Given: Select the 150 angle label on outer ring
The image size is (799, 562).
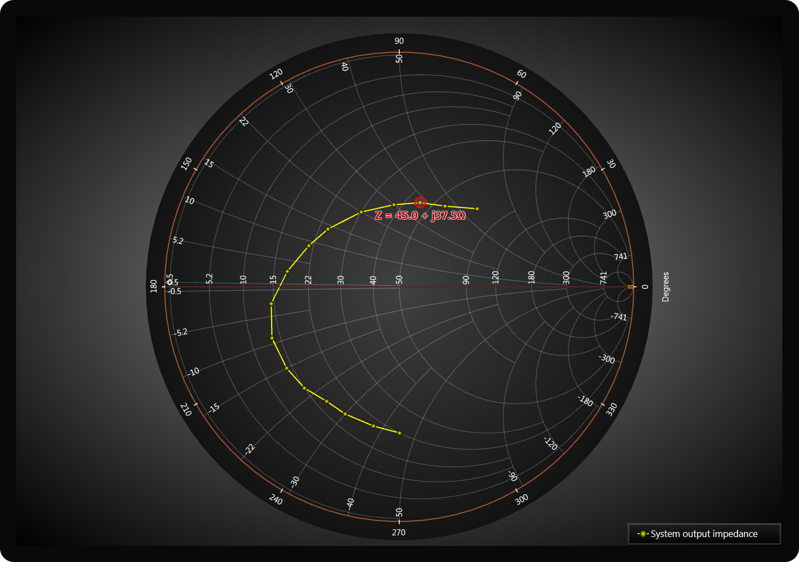Looking at the screenshot, I should coord(186,164).
